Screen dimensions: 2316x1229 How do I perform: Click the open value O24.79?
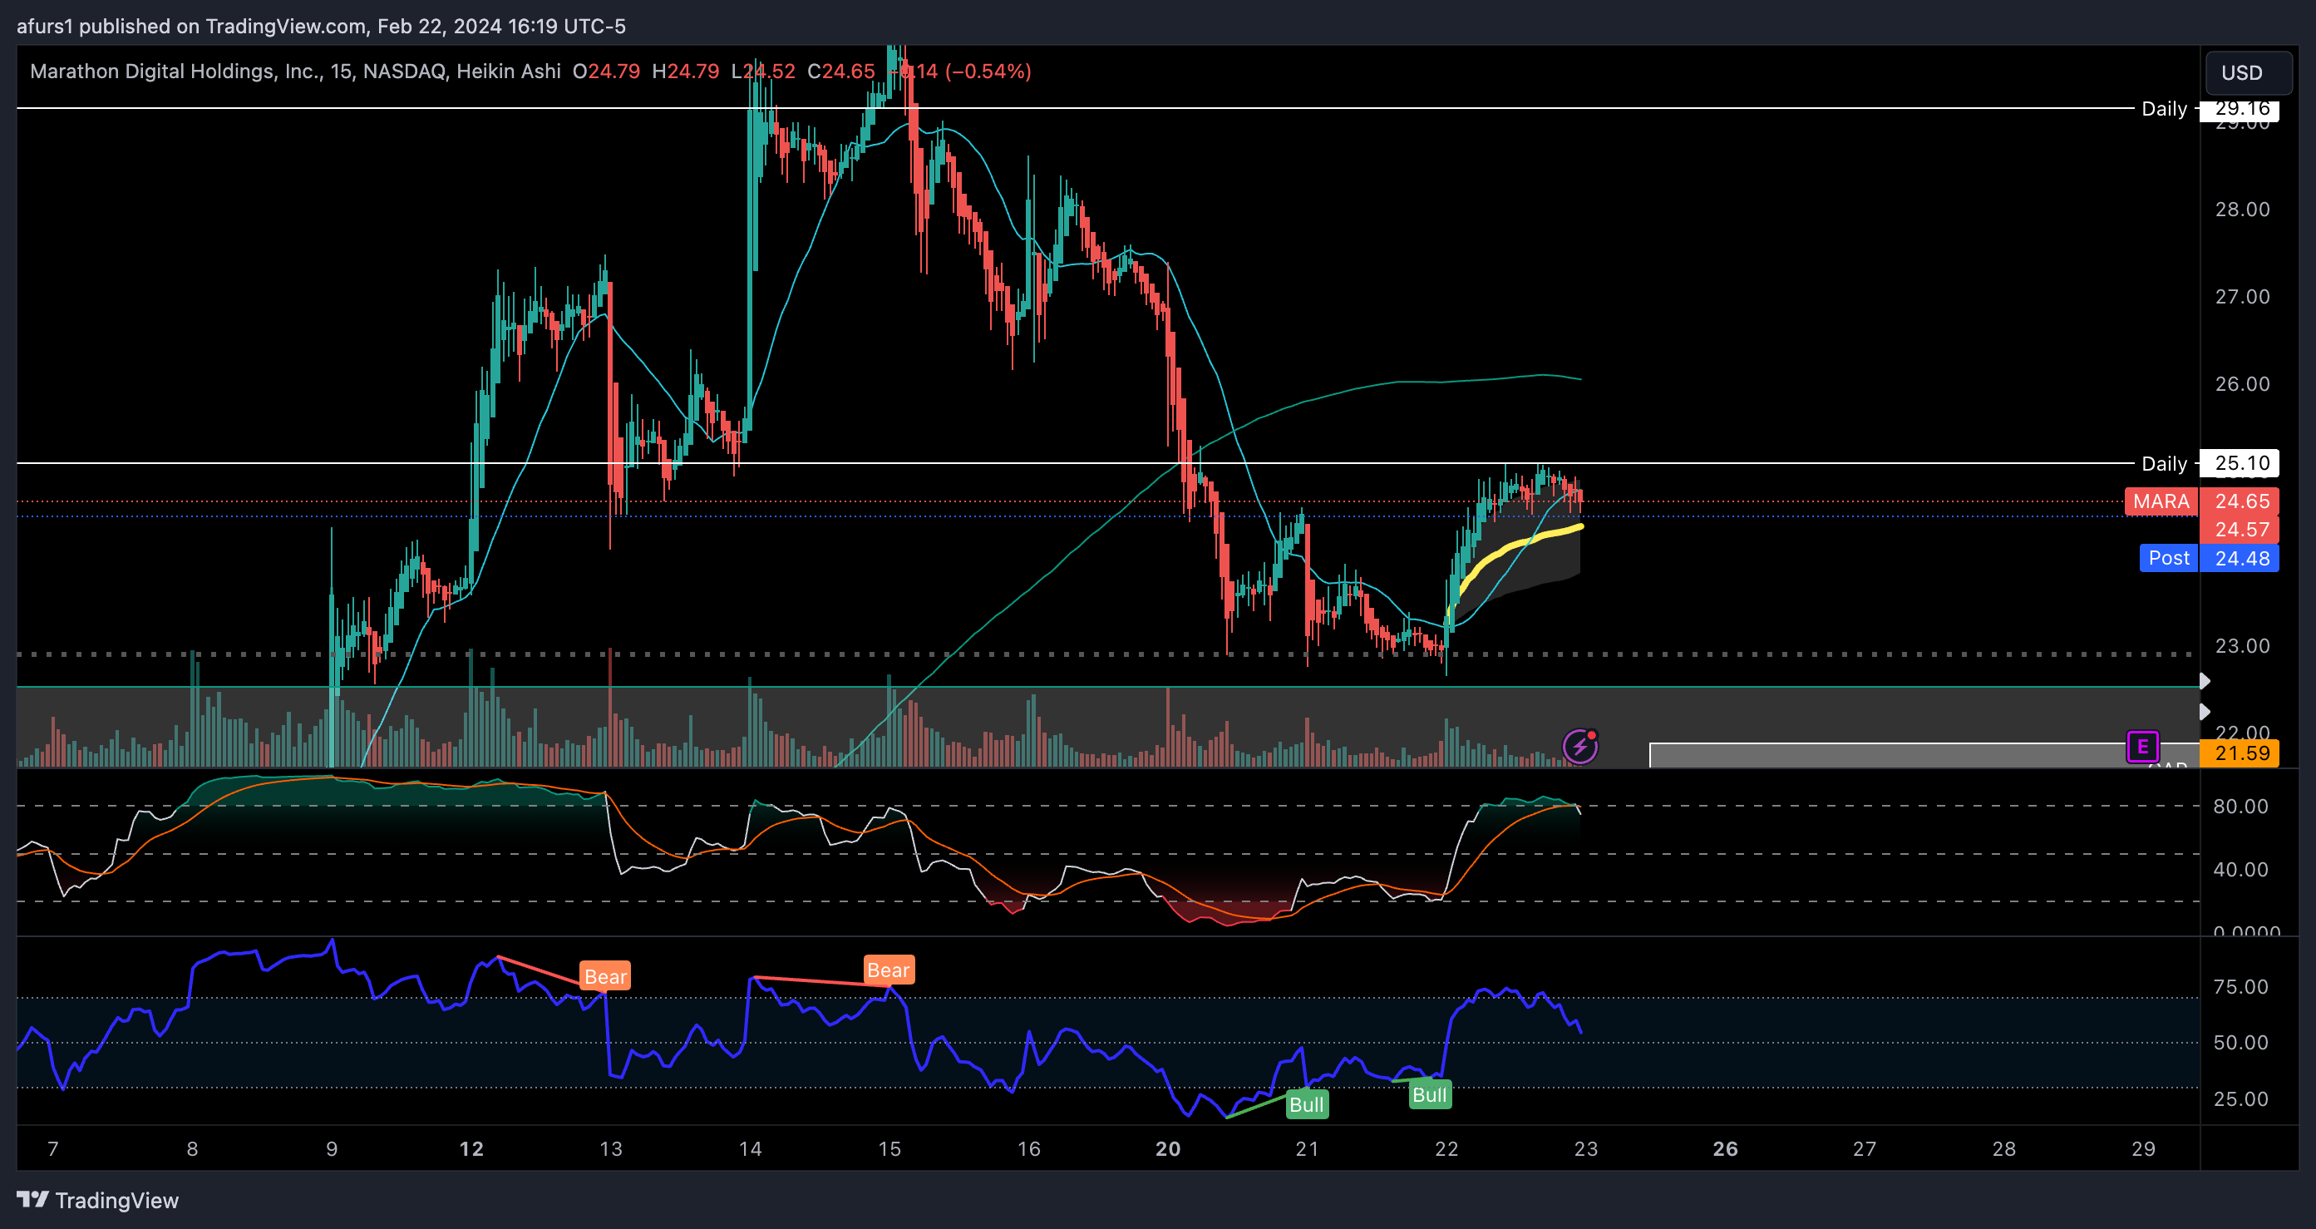point(606,71)
